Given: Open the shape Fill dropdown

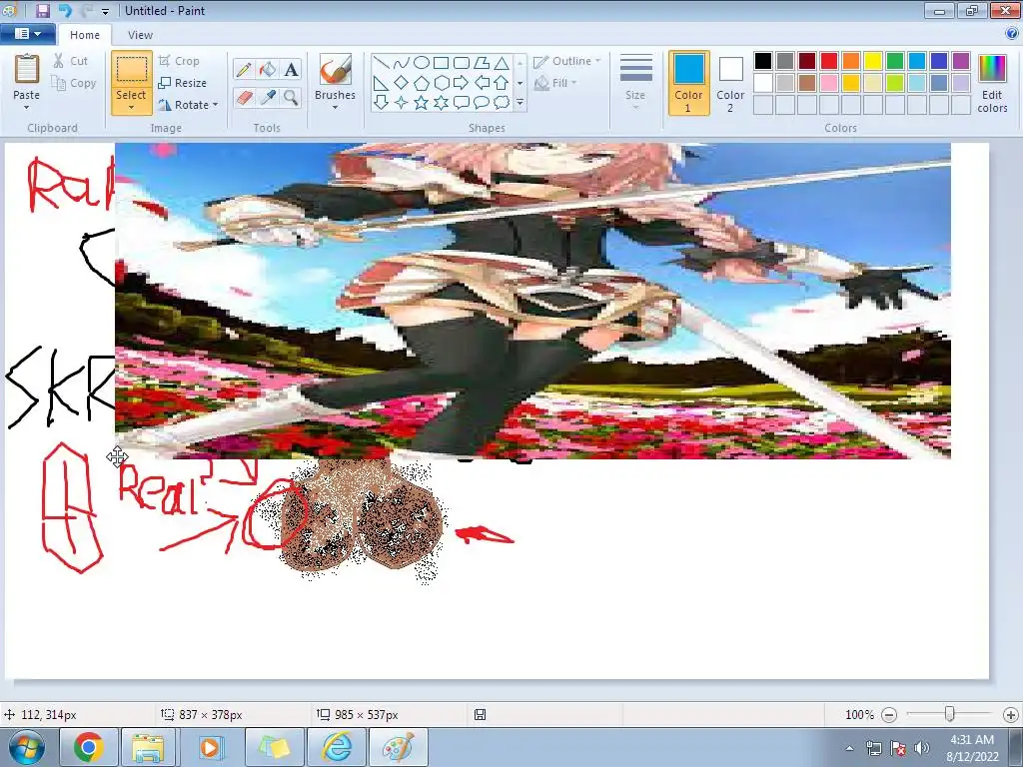Looking at the screenshot, I should point(555,83).
